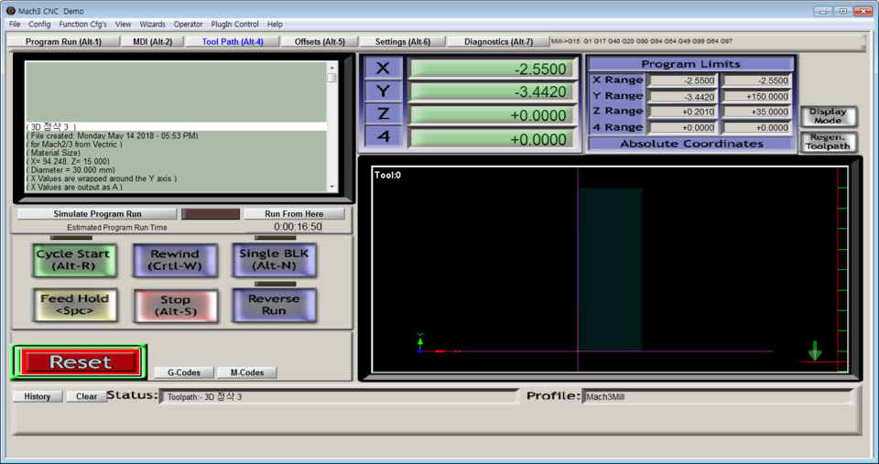Click the G-code list scrollbar down arrow
879x464 pixels.
(331, 187)
